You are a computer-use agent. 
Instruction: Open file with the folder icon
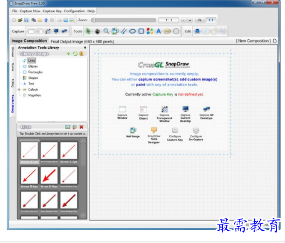click(x=20, y=20)
